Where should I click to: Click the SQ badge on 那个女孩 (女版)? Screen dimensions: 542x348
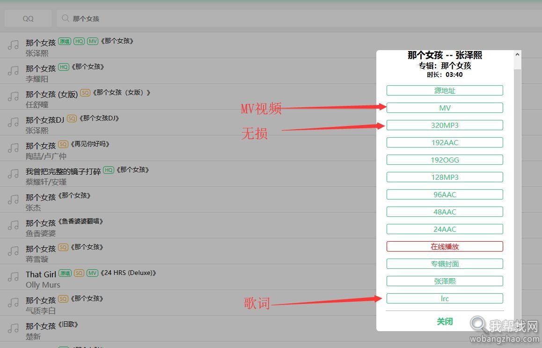[85, 93]
